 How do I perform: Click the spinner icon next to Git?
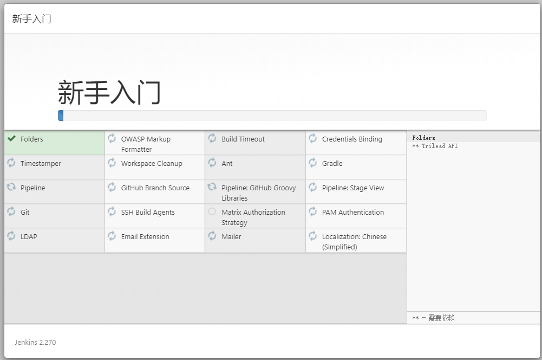click(11, 212)
